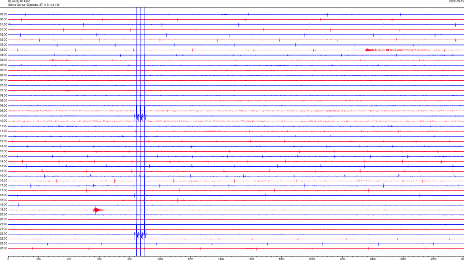Image resolution: width=464 pixels, height=261 pixels.
Task: Choose the 21:30 trace label
Action: pyautogui.click(x=4, y=229)
